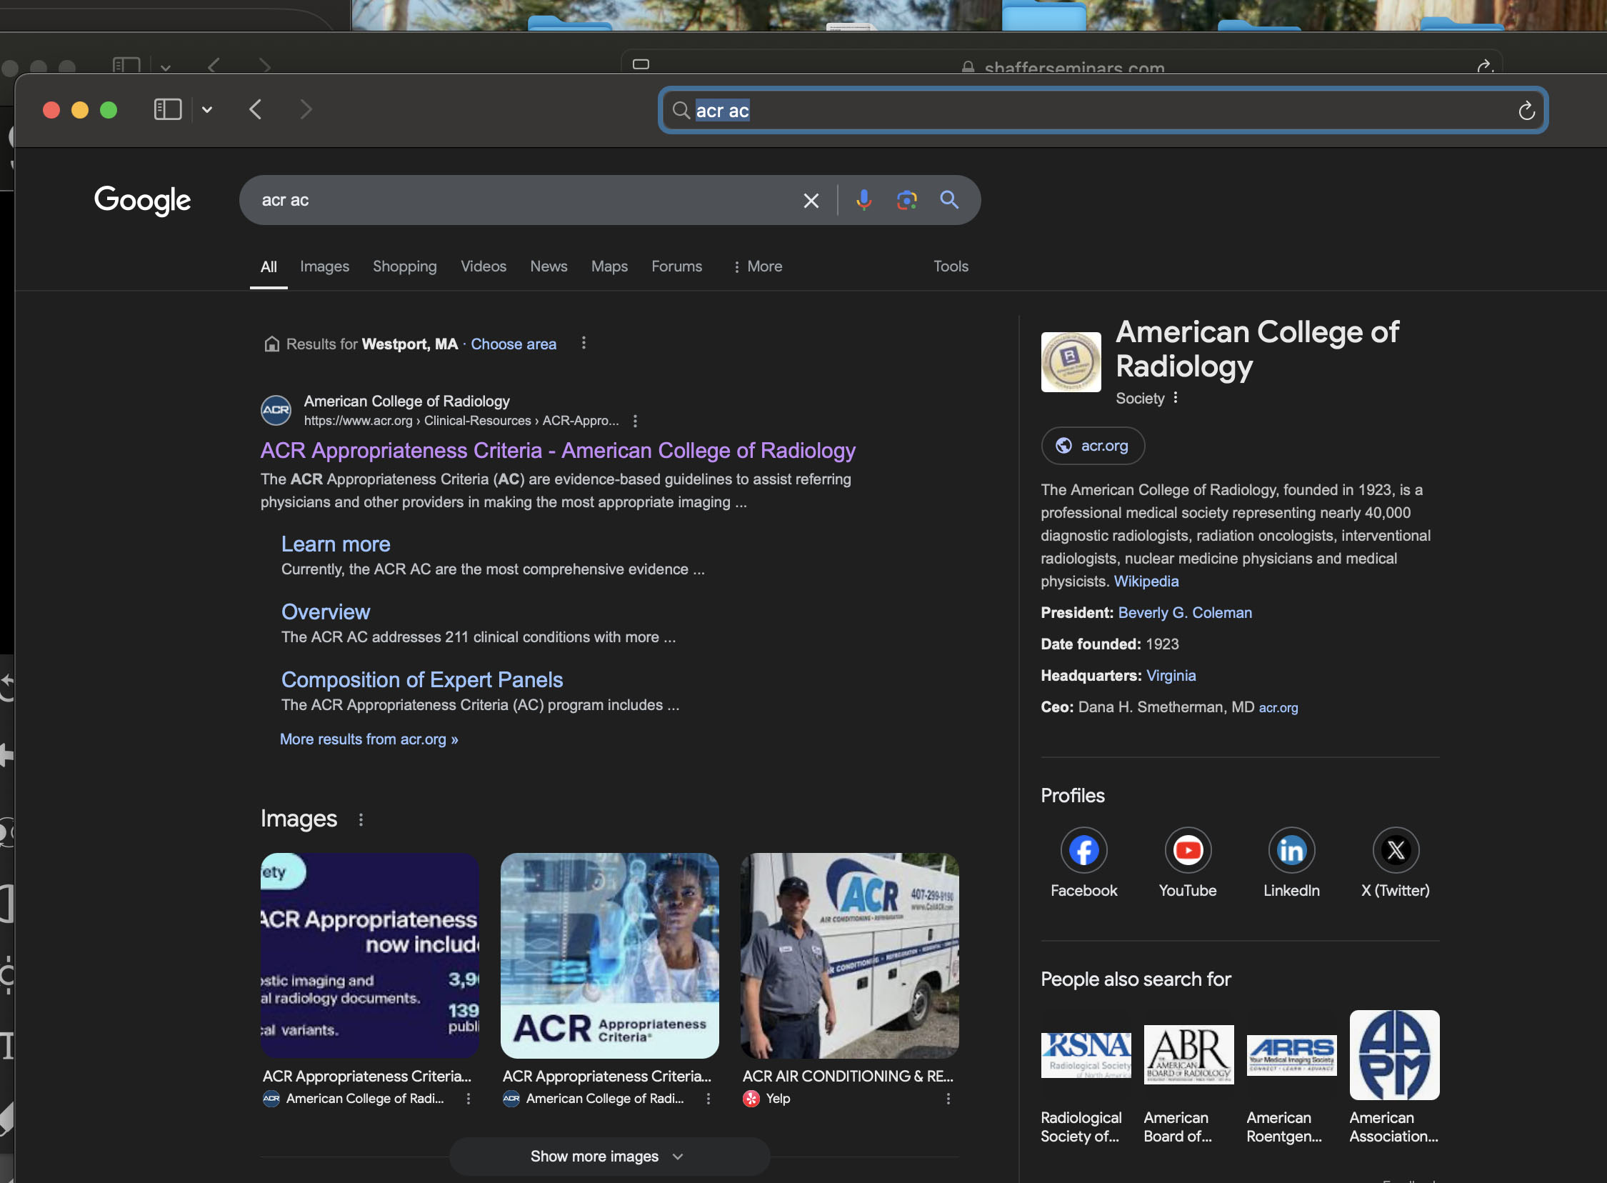The image size is (1607, 1183).
Task: Select the All results tab
Action: point(269,266)
